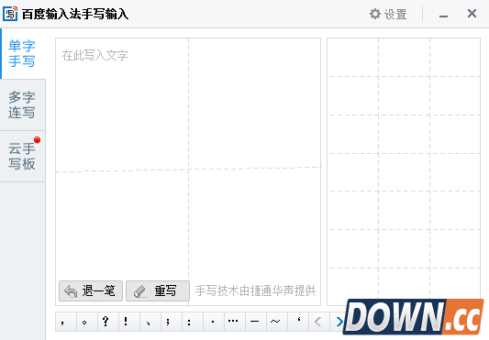
Task: Open the 云手写板 tab
Action: [22, 157]
